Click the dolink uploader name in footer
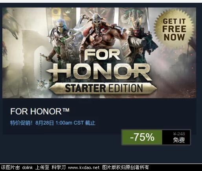Image resolution: width=202 pixels, height=171 pixels. [28, 167]
